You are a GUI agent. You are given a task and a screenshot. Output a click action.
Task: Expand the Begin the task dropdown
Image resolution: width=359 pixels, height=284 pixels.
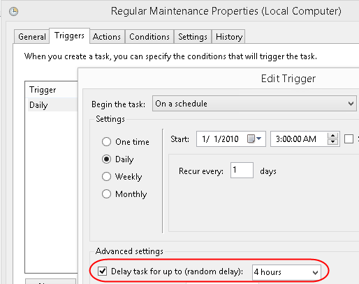click(254, 104)
